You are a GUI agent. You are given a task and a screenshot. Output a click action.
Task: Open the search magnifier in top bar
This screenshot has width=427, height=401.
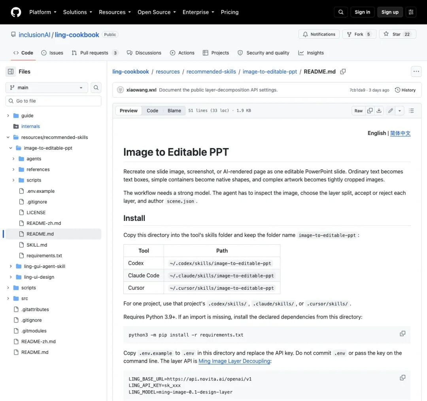coord(341,12)
